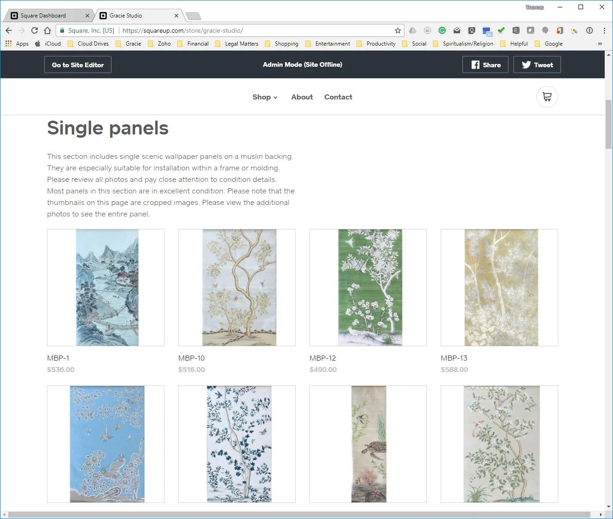Screen dimensions: 613x519
Task: View the golden tree MBP-10 panel thumbnail
Action: coord(237,287)
